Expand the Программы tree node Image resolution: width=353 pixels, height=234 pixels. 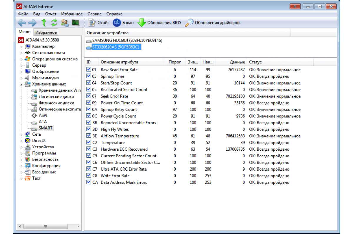coord(21,153)
